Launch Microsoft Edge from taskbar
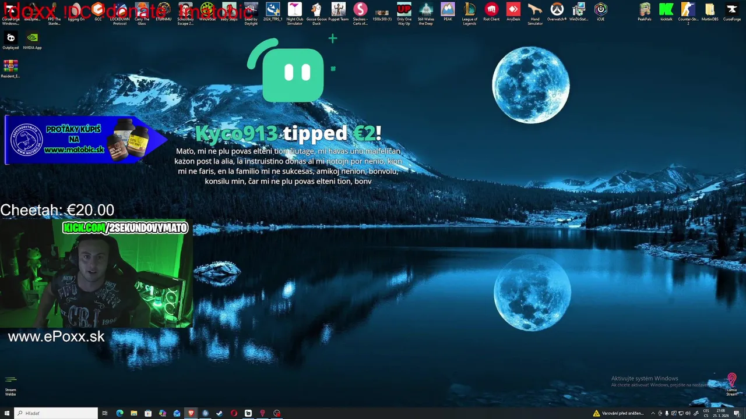746x419 pixels. (x=119, y=413)
